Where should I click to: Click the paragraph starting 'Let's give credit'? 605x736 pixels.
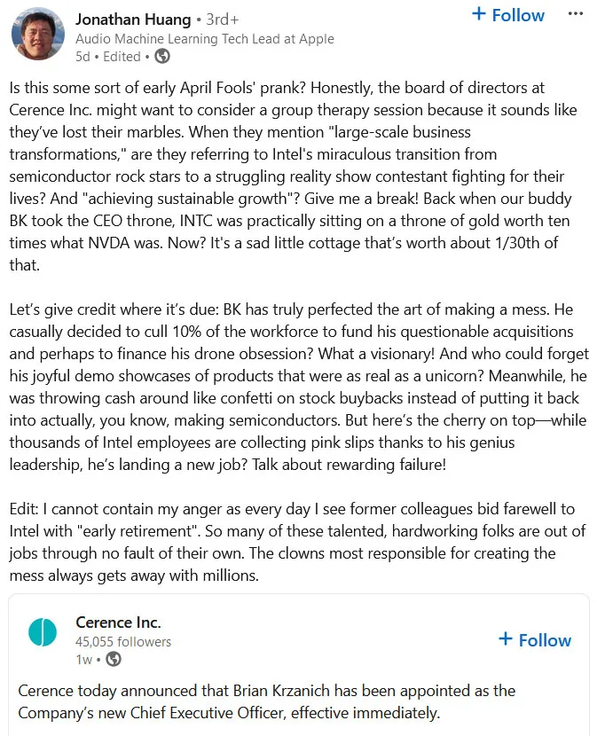click(299, 387)
